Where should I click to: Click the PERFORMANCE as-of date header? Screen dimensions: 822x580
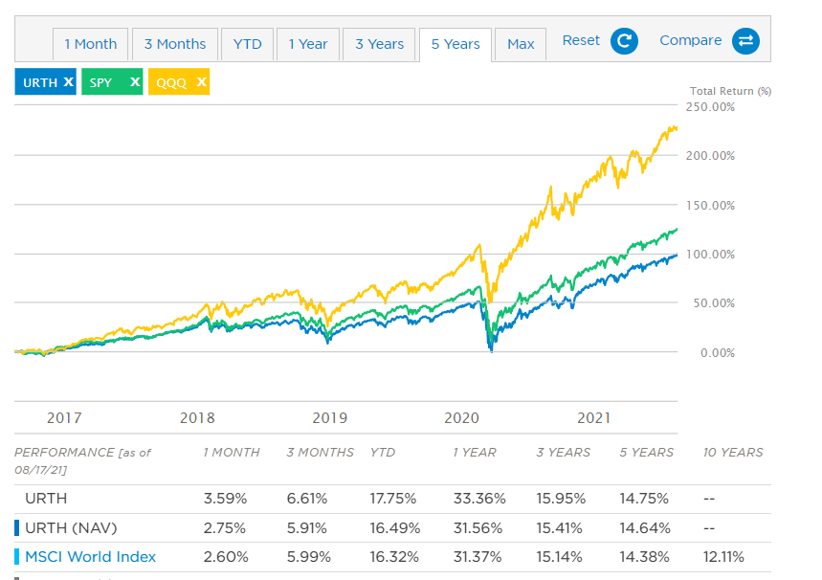82,460
